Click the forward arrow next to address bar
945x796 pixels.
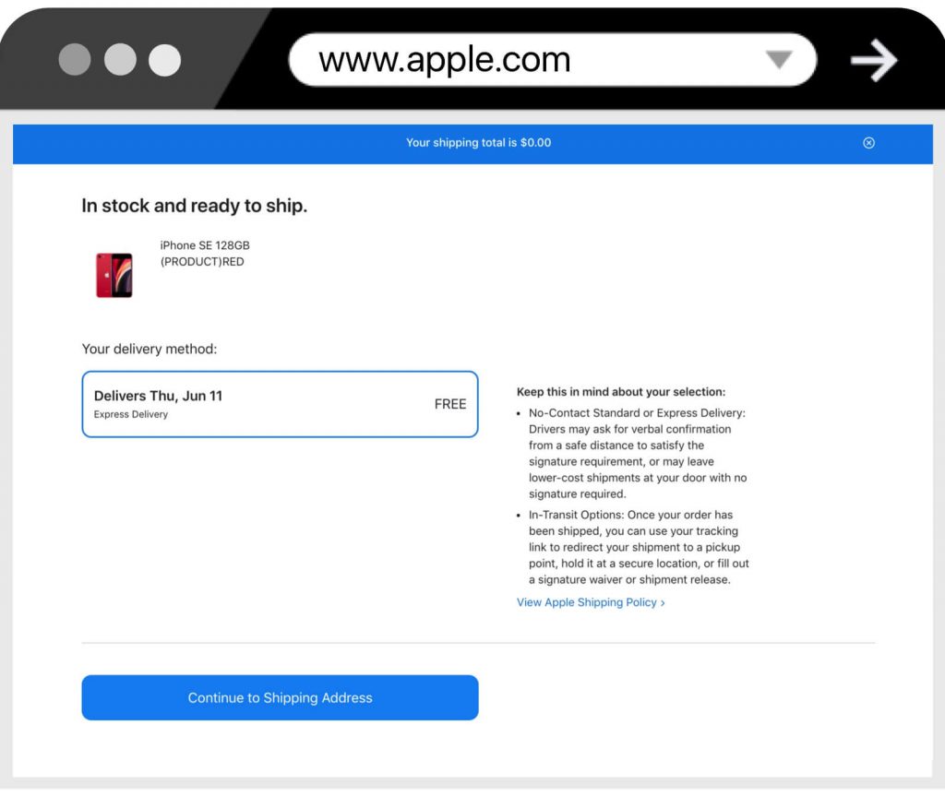pyautogui.click(x=874, y=60)
